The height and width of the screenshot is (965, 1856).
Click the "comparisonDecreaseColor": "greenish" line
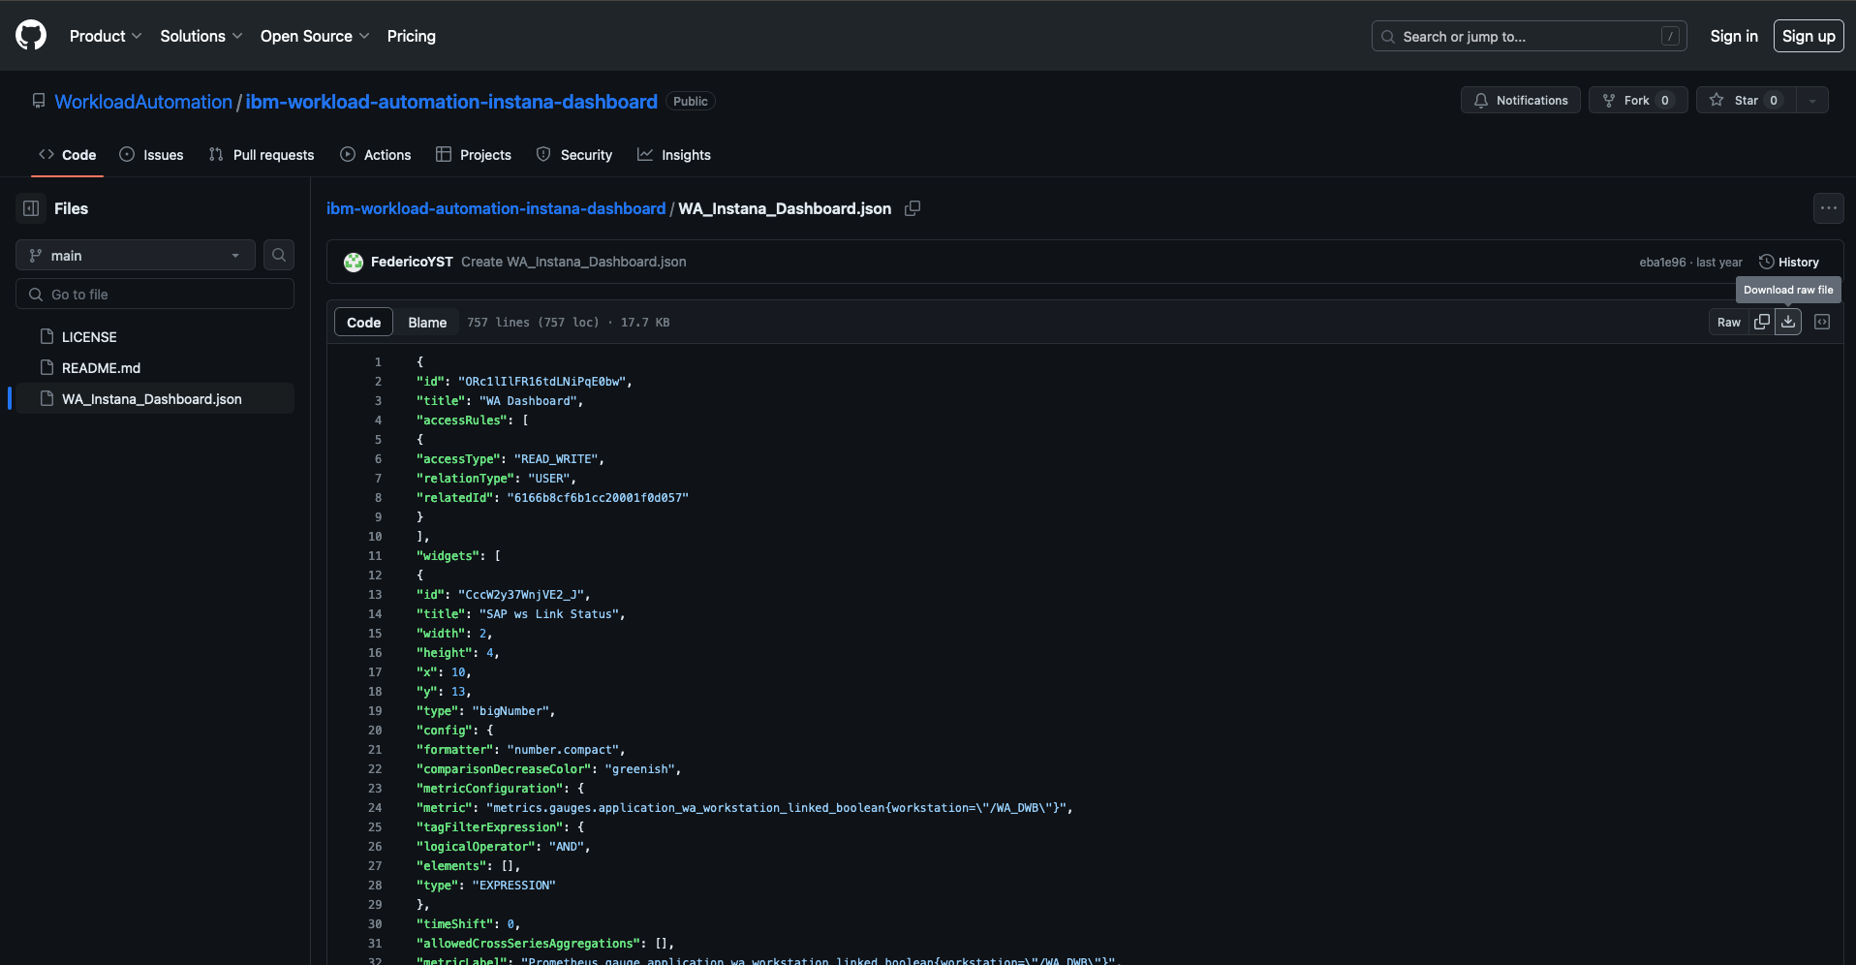[549, 768]
